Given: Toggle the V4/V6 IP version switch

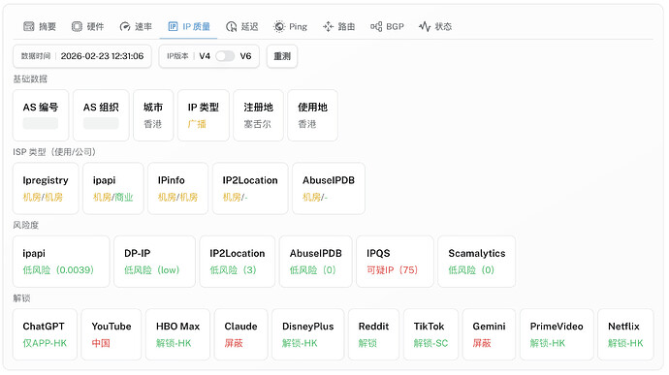Looking at the screenshot, I should point(225,56).
